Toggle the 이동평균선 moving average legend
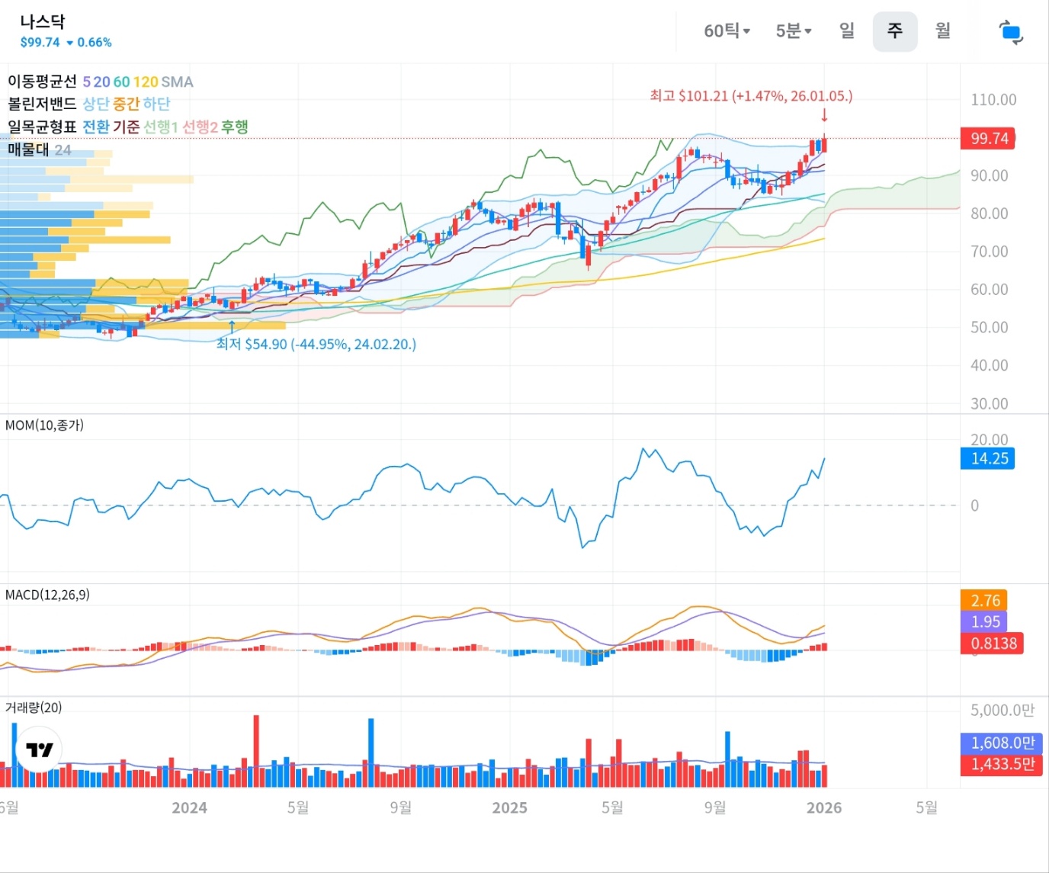Image resolution: width=1049 pixels, height=873 pixels. point(42,82)
